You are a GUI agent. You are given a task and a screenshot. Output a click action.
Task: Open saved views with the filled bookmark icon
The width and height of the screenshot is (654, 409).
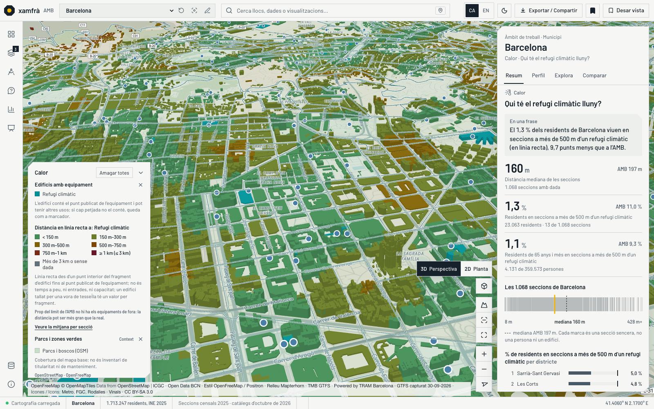pos(593,11)
